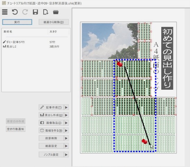Click the 紙面から削除(D) button
Image resolution: width=190 pixels, height=167 pixels.
[54, 22]
